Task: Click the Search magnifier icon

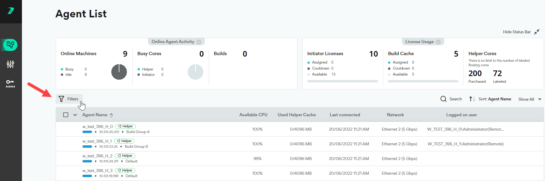Action: pos(443,99)
